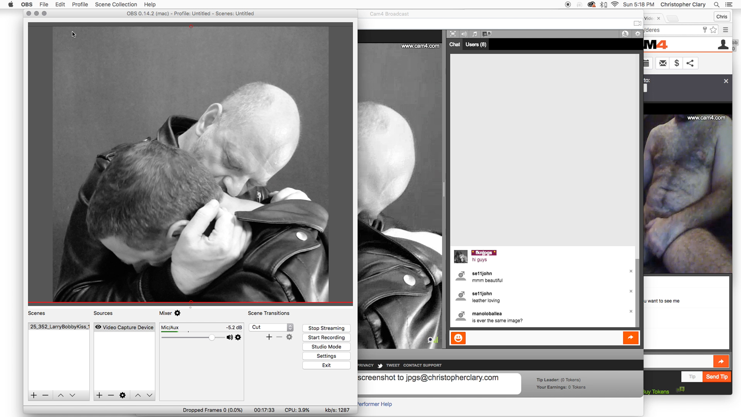
Task: Open the Cut transition dropdown
Action: coord(271,327)
